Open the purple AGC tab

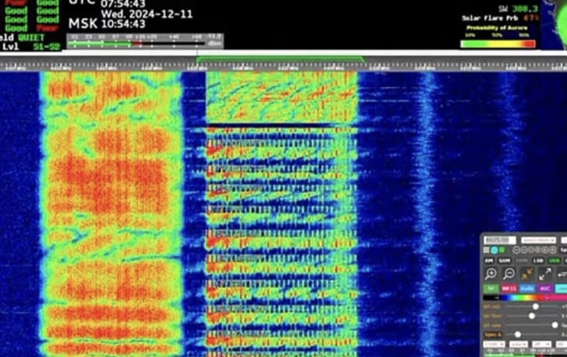point(545,289)
